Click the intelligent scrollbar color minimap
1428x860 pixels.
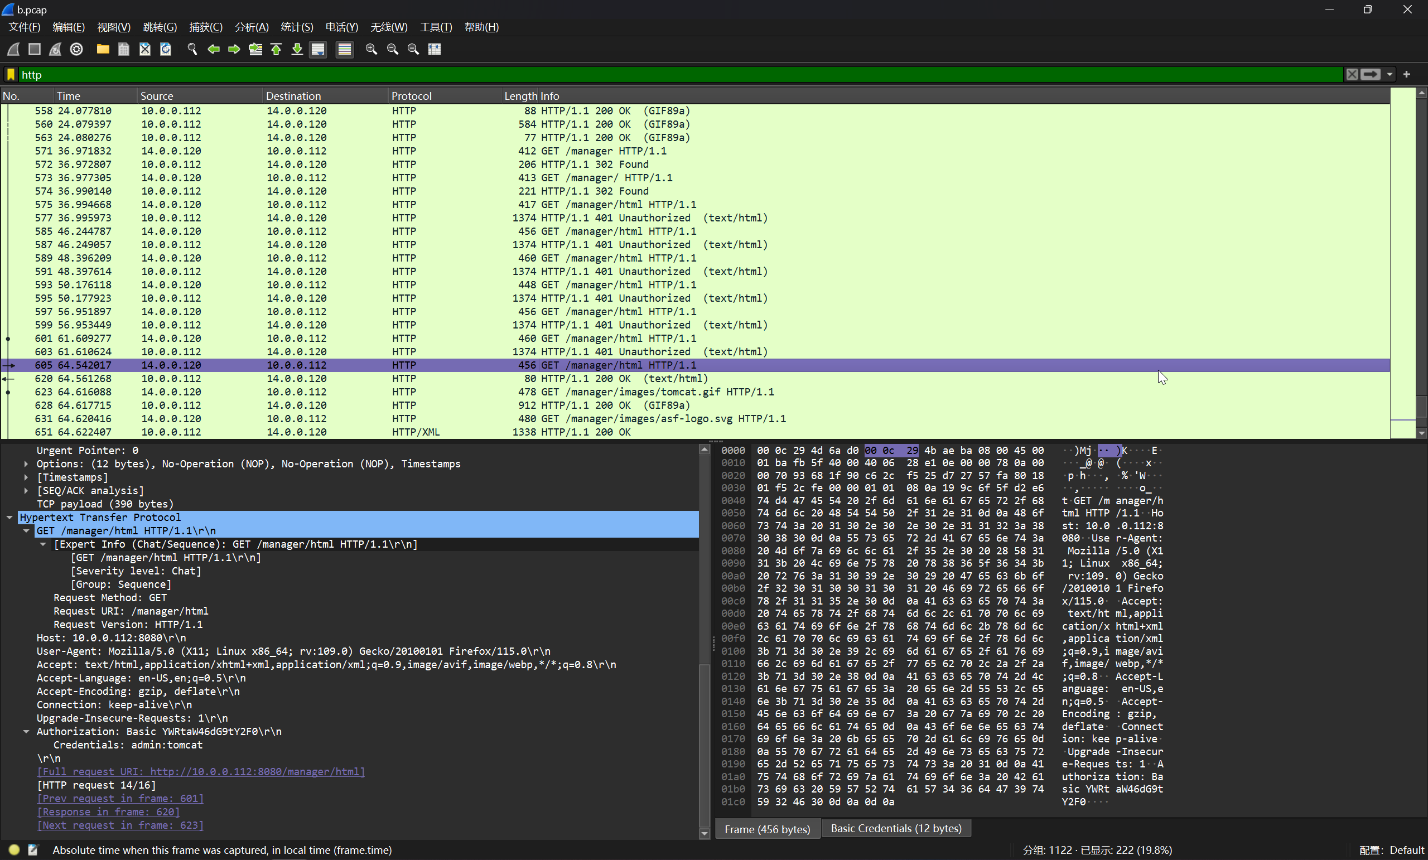pos(1402,263)
